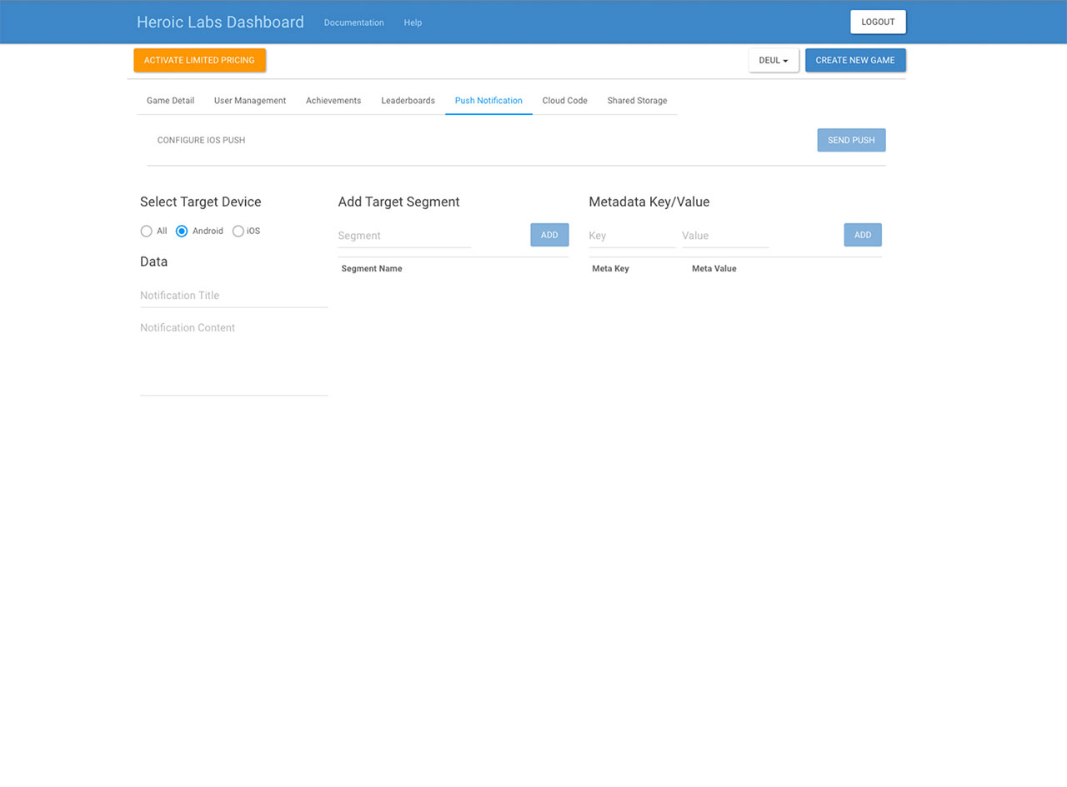
Task: Select the Push Notification tab
Action: point(488,101)
